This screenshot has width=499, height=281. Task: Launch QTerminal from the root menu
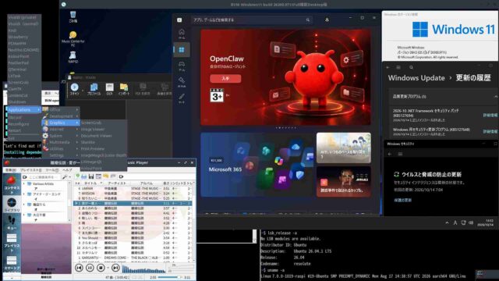tap(24, 69)
